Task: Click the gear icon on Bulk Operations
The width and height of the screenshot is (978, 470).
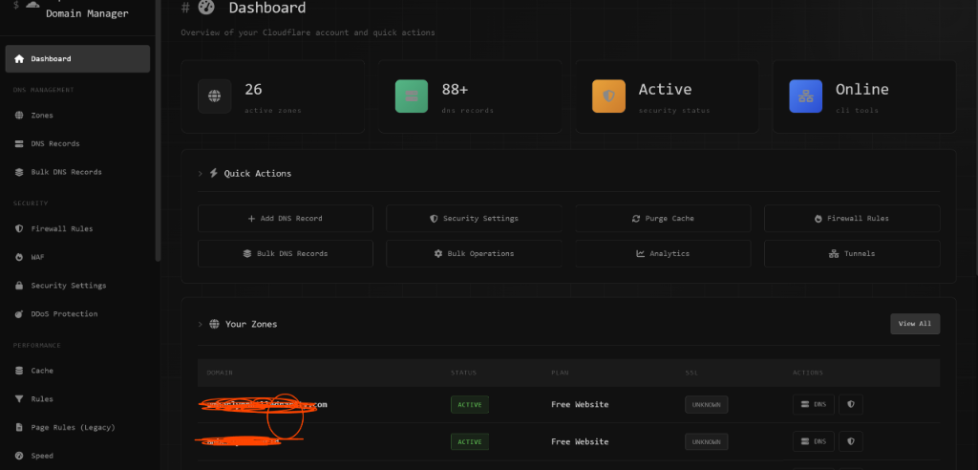Action: [x=438, y=254]
